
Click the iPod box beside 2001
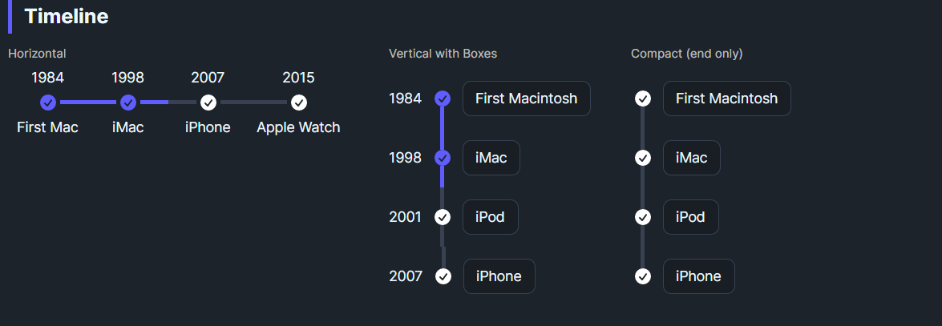(490, 217)
